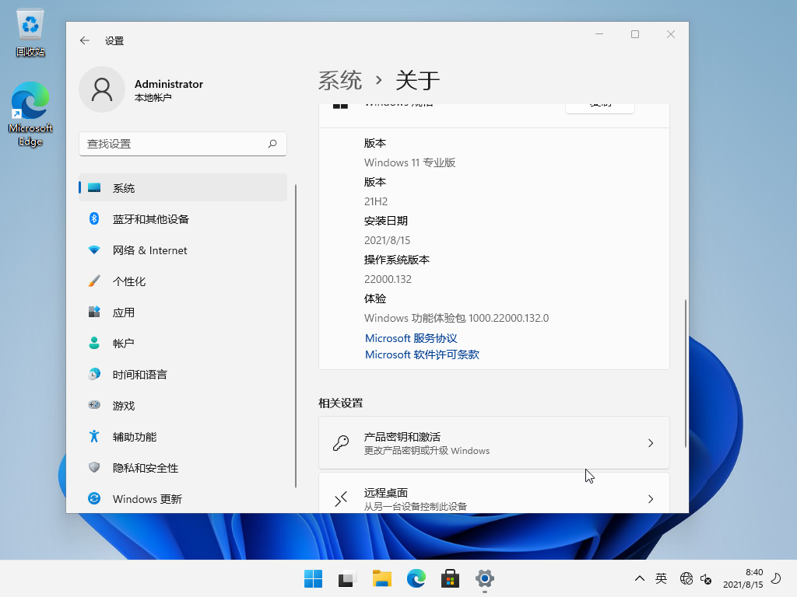797x597 pixels.
Task: Click the Administrator account avatar
Action: tap(102, 89)
